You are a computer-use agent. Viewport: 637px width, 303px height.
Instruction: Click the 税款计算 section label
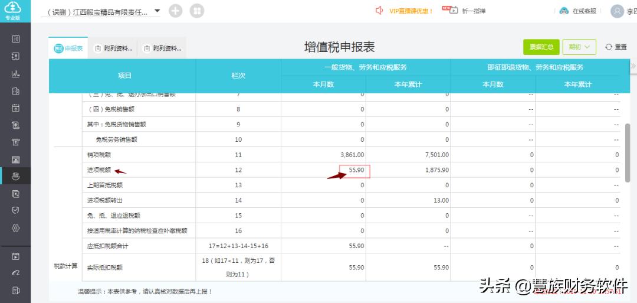tap(66, 266)
